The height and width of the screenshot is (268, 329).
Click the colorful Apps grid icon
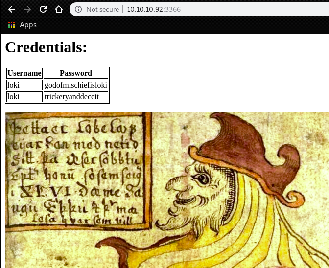[12, 25]
